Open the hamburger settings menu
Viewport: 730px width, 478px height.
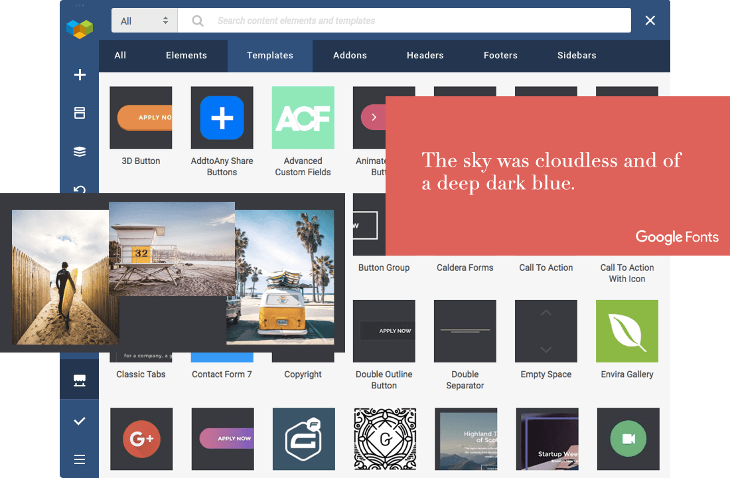[79, 459]
